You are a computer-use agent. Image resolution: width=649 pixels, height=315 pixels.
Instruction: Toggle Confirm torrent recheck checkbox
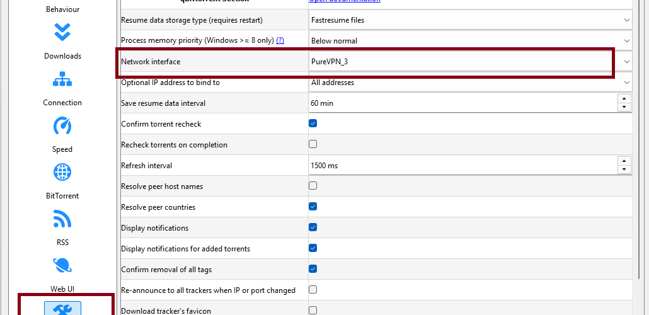[313, 123]
